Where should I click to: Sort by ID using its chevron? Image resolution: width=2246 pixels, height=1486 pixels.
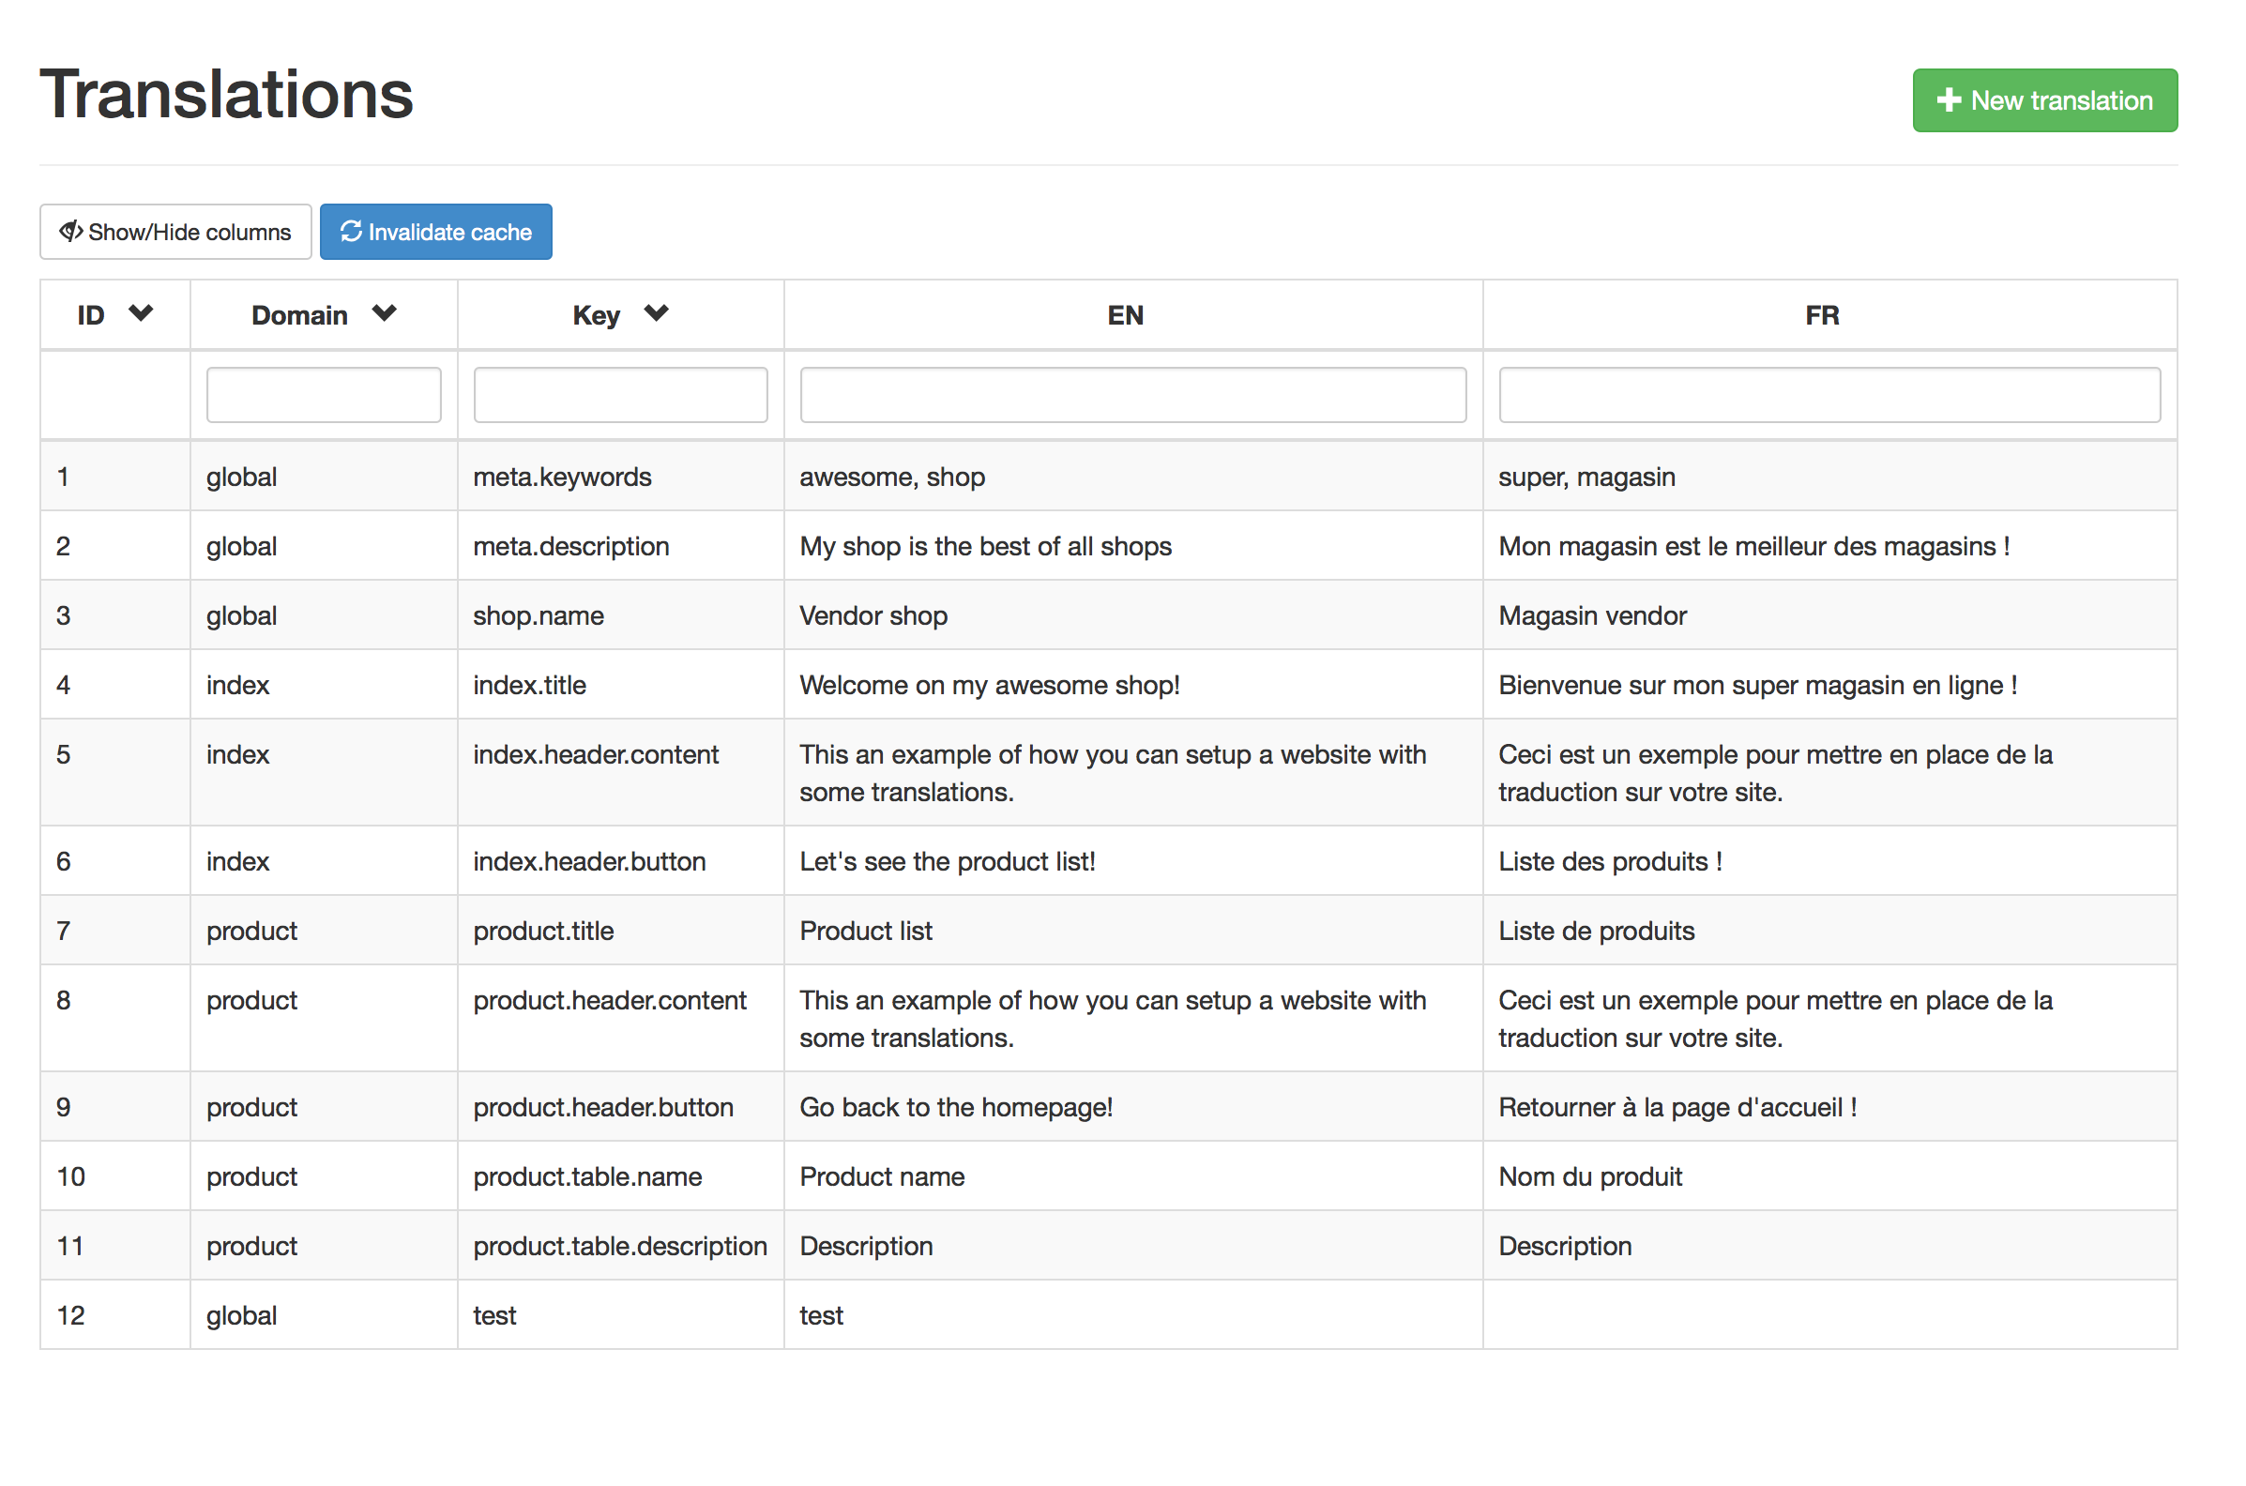tap(142, 313)
